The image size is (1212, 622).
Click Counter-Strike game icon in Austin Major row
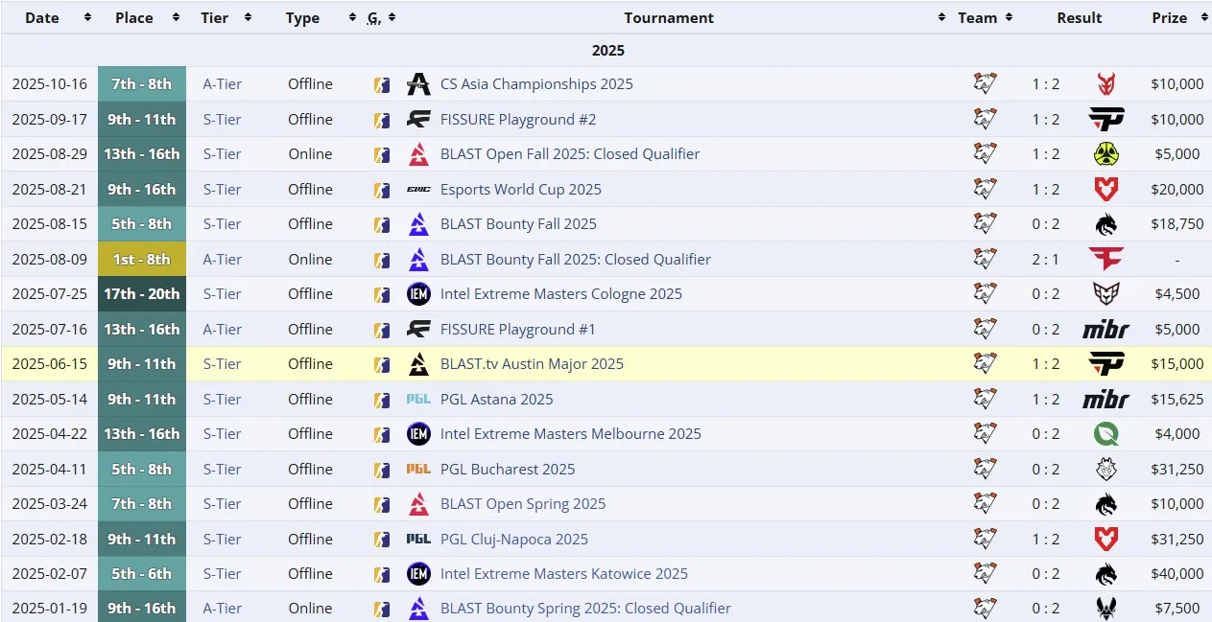point(382,364)
